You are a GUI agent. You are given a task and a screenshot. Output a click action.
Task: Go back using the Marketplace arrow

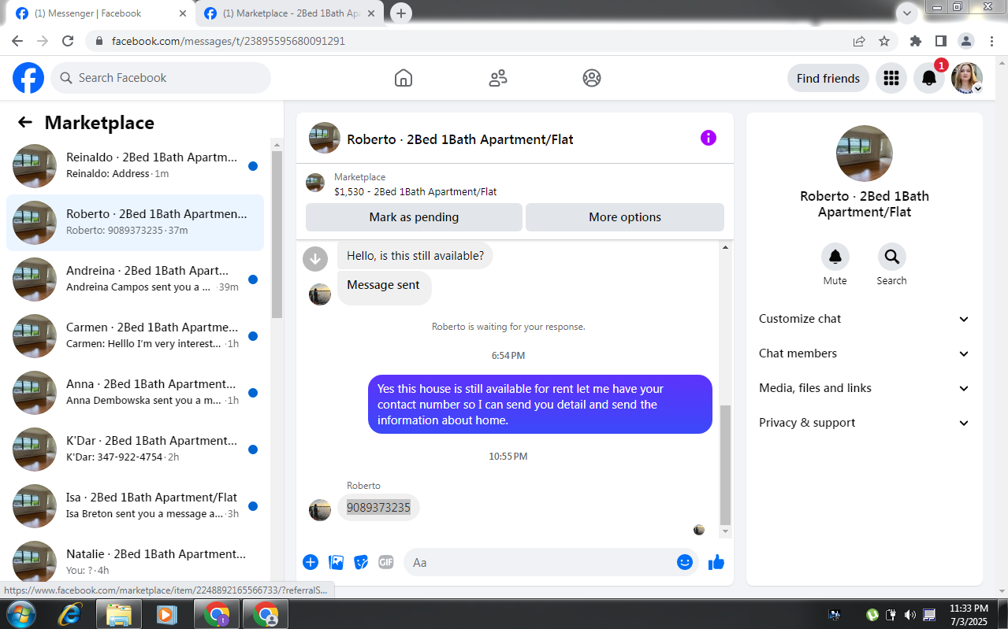tap(25, 122)
